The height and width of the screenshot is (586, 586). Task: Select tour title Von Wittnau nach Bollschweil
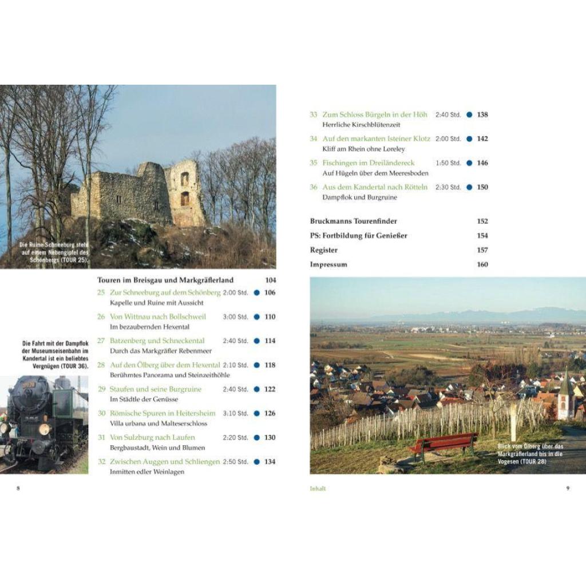click(158, 317)
